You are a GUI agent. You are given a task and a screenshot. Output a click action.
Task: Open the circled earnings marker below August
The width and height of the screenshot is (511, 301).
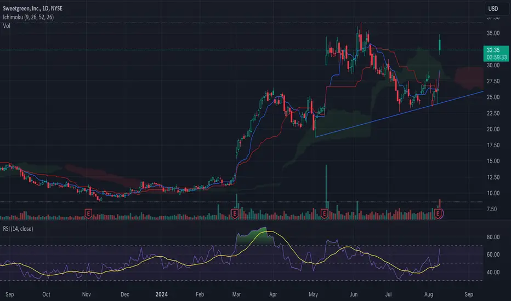439,214
